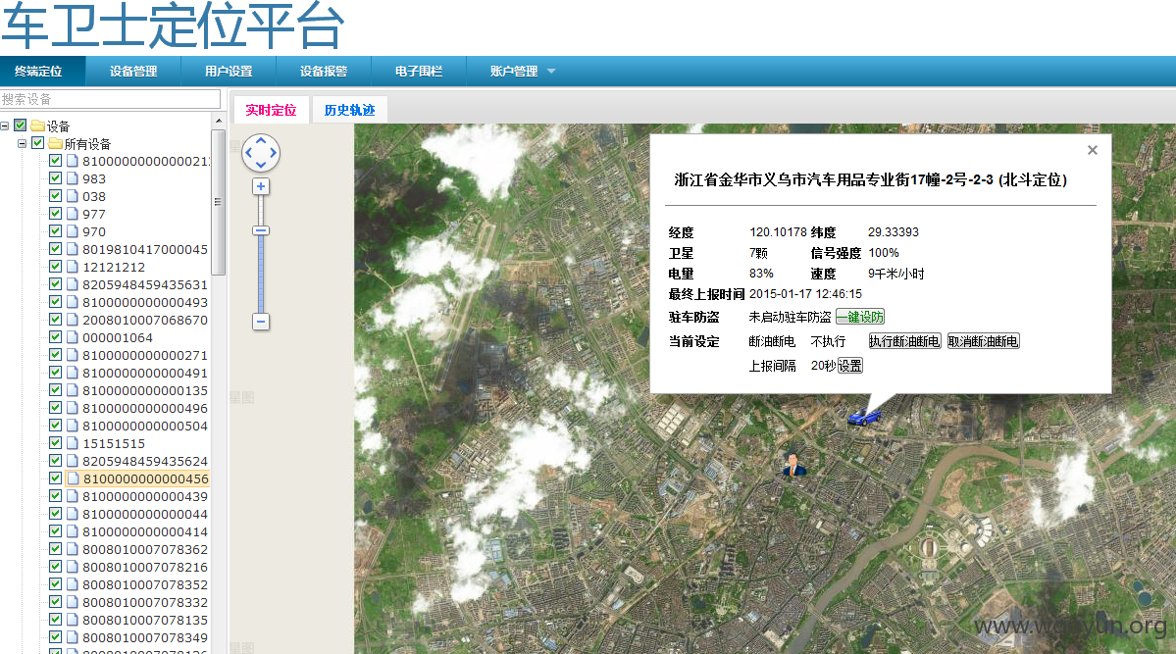Click the 设置 button for 上报间隔
This screenshot has height=654, width=1176.
click(x=849, y=366)
